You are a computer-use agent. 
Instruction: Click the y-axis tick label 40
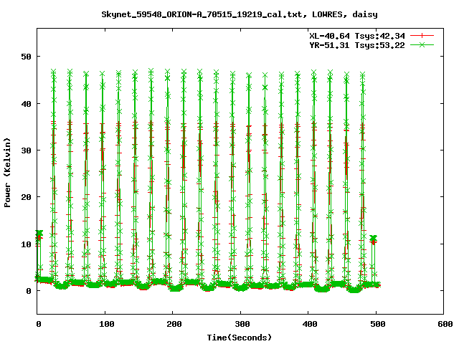(26, 103)
